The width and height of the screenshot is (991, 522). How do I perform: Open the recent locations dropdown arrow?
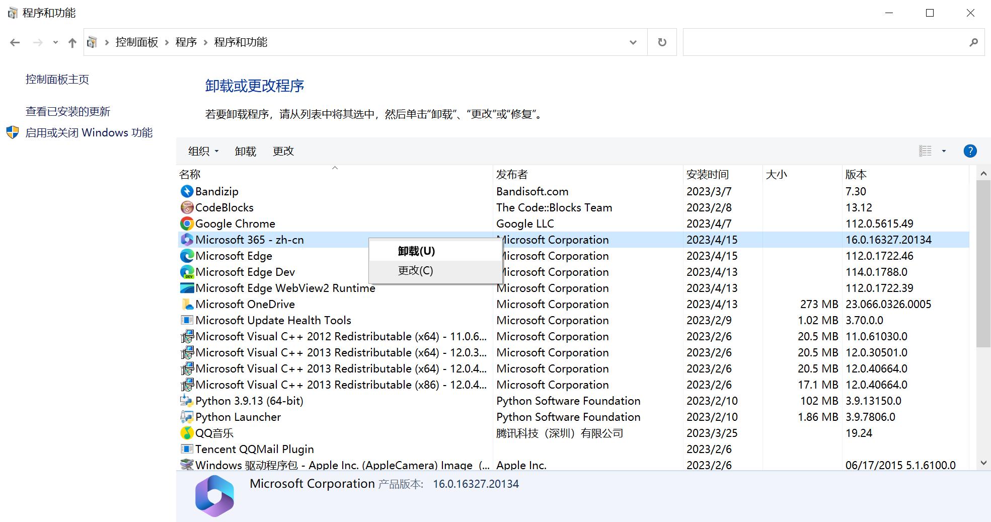point(55,42)
